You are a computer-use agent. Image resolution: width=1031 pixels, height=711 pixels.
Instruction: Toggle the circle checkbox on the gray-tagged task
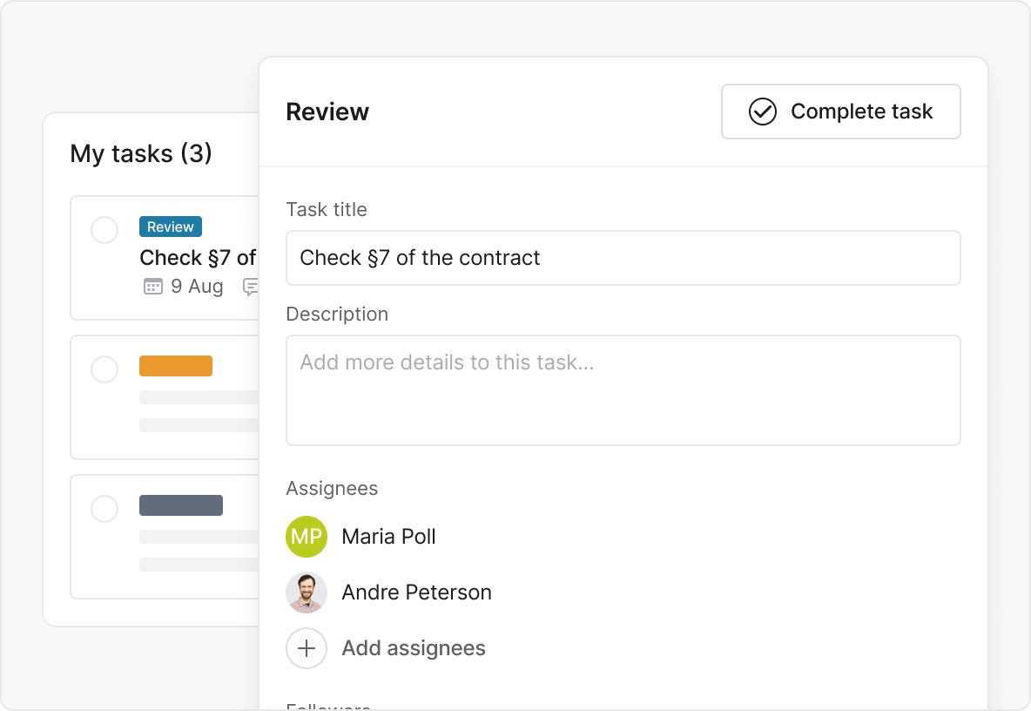[x=104, y=509]
